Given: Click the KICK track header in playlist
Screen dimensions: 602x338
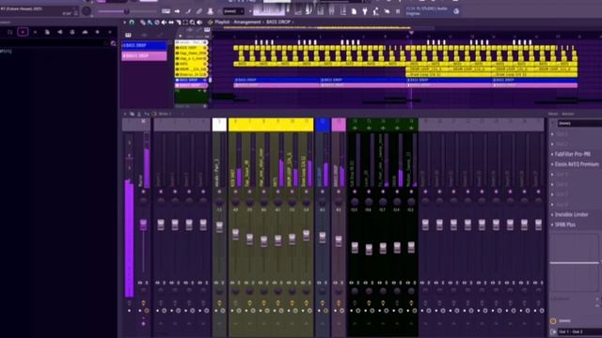Looking at the screenshot, I should [191, 48].
